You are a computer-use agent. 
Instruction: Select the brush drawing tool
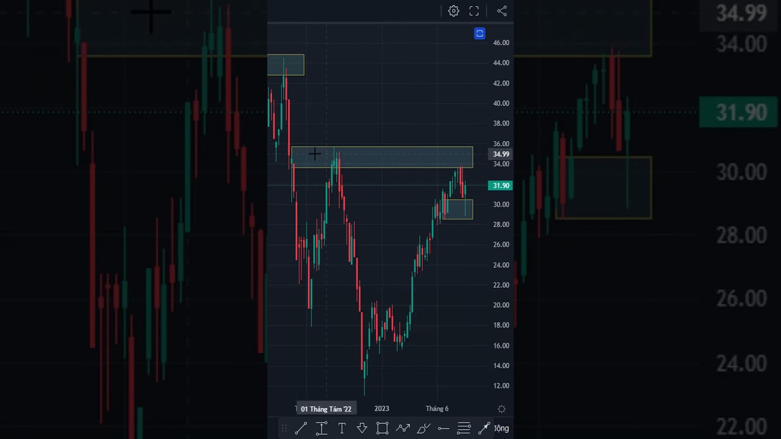click(423, 429)
